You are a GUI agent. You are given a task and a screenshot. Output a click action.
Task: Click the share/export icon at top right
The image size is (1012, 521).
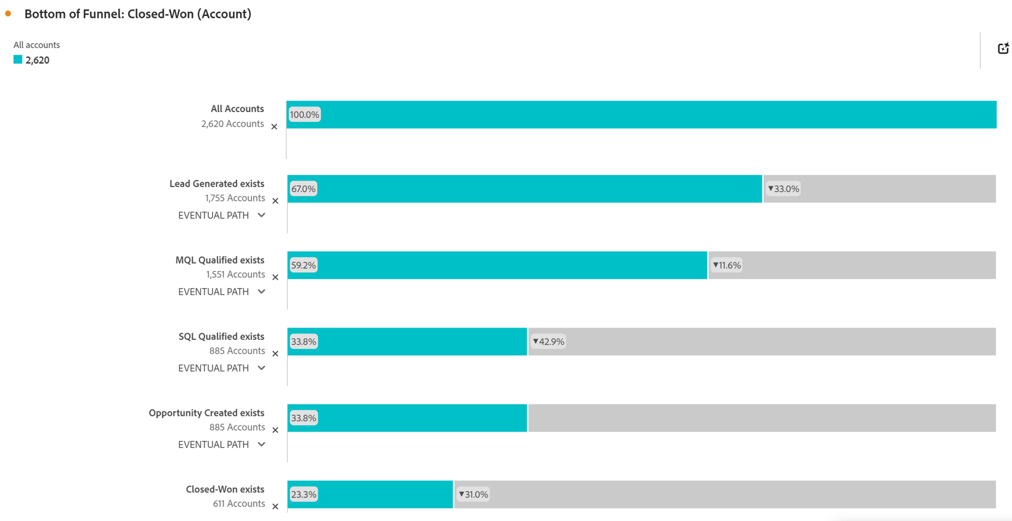tap(1003, 48)
